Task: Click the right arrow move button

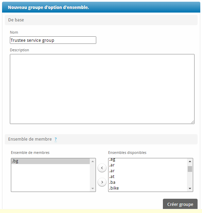Action: 102,182
